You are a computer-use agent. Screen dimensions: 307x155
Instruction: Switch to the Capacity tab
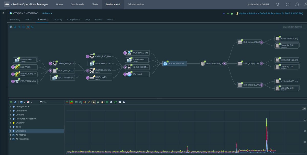[58, 20]
